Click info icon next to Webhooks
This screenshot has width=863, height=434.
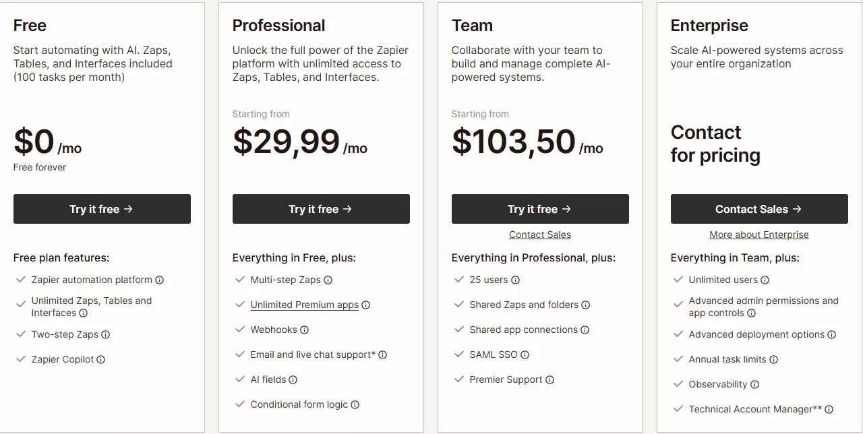pos(304,330)
